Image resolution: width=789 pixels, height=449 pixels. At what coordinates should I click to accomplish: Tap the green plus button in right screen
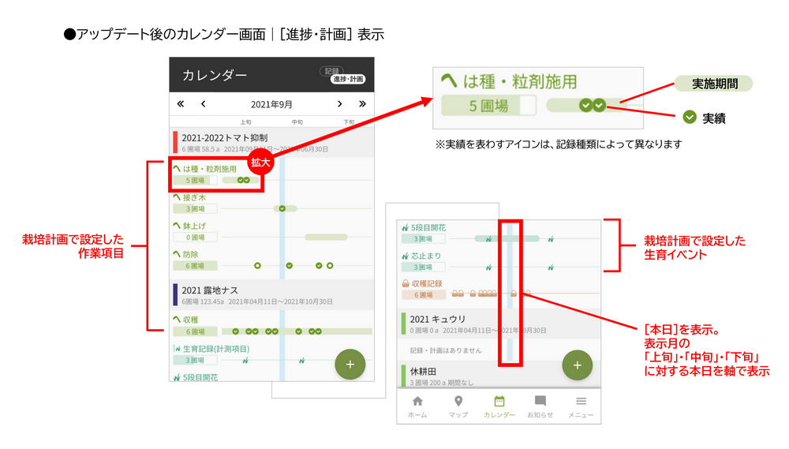(578, 365)
